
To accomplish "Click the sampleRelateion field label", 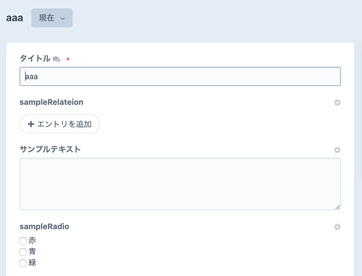I will pos(51,102).
